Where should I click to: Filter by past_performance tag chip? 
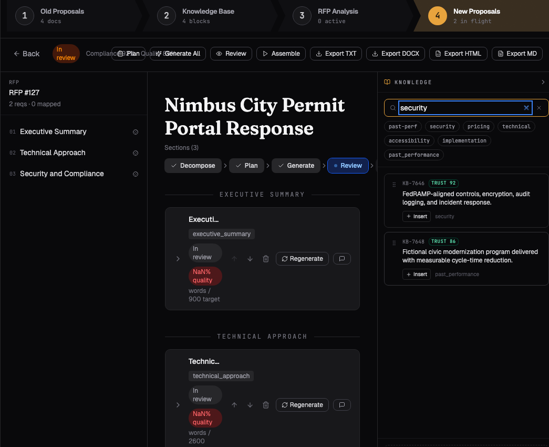pyautogui.click(x=414, y=155)
